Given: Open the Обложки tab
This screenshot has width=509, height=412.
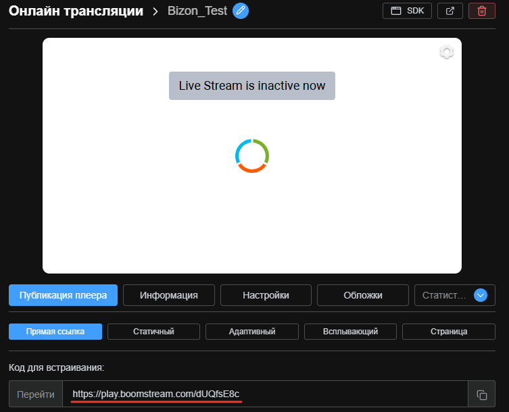Looking at the screenshot, I should click(x=363, y=295).
